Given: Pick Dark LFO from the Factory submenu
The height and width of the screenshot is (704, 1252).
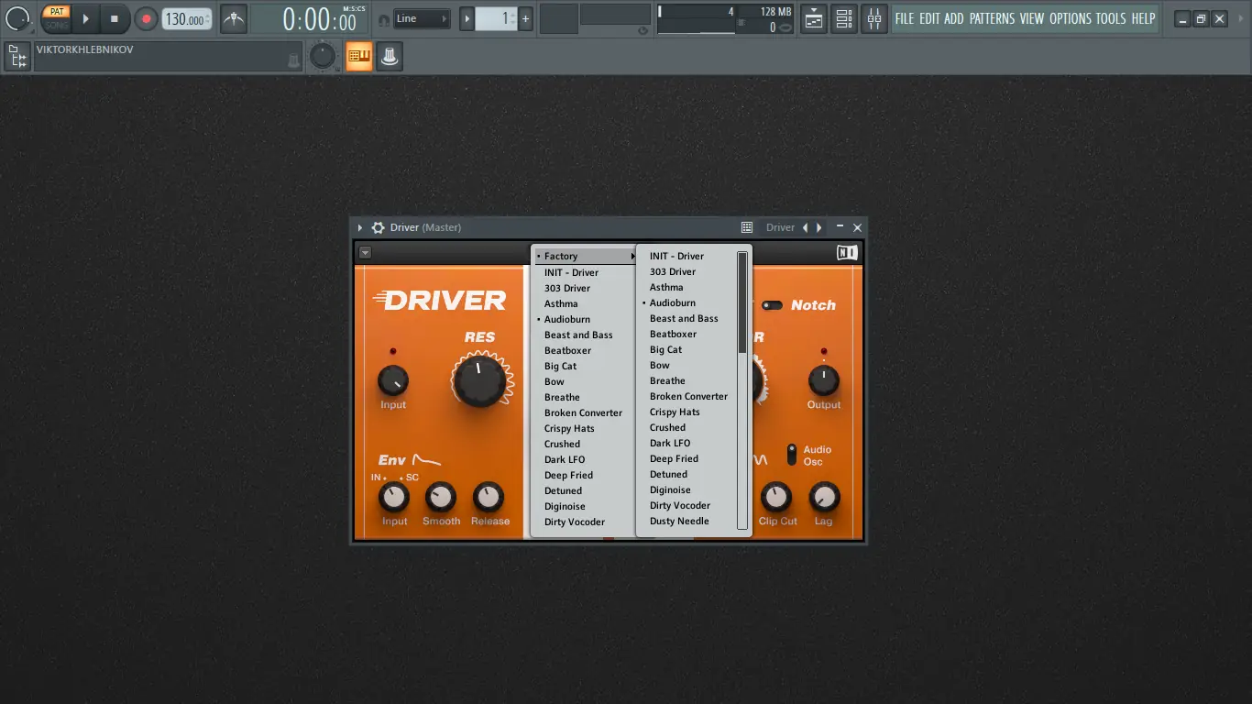Looking at the screenshot, I should pyautogui.click(x=687, y=443).
